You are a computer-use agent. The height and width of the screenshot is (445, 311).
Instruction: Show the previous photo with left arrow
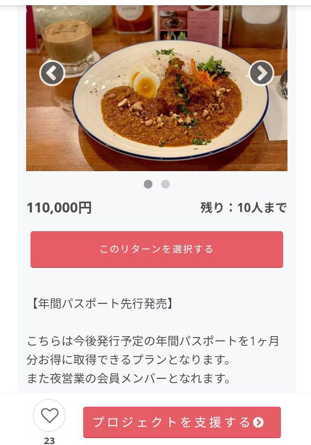[x=52, y=73]
